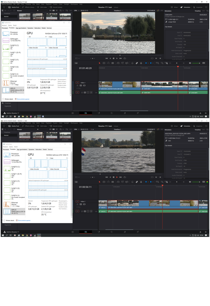This screenshot has height=306, width=210.
Task: Open the Inspector panel in the top Resolve window
Action: click(198, 7)
